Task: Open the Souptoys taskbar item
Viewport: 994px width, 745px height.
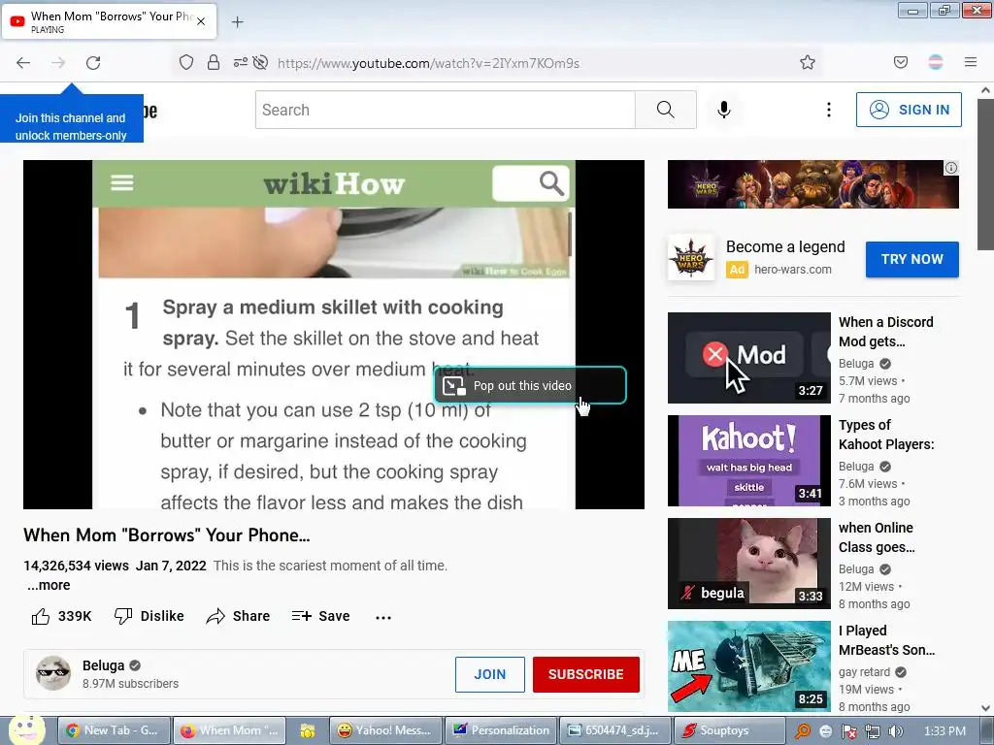Action: [x=729, y=730]
